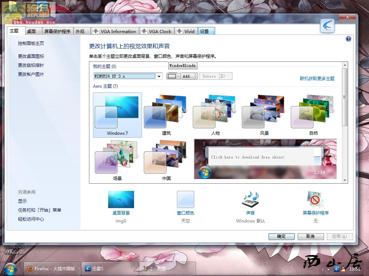Click the Add button
Image resolution: width=369 pixels, height=276 pixels.
pos(188,76)
